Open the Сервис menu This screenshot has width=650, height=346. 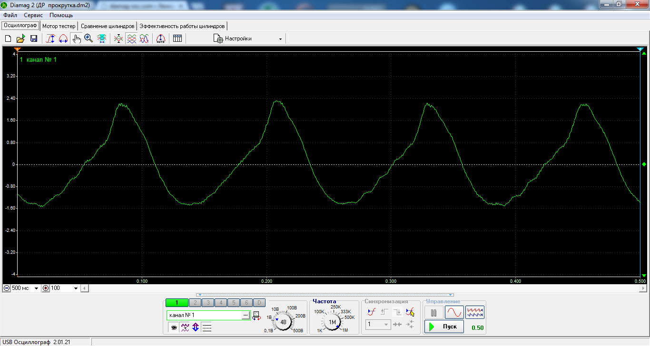33,15
